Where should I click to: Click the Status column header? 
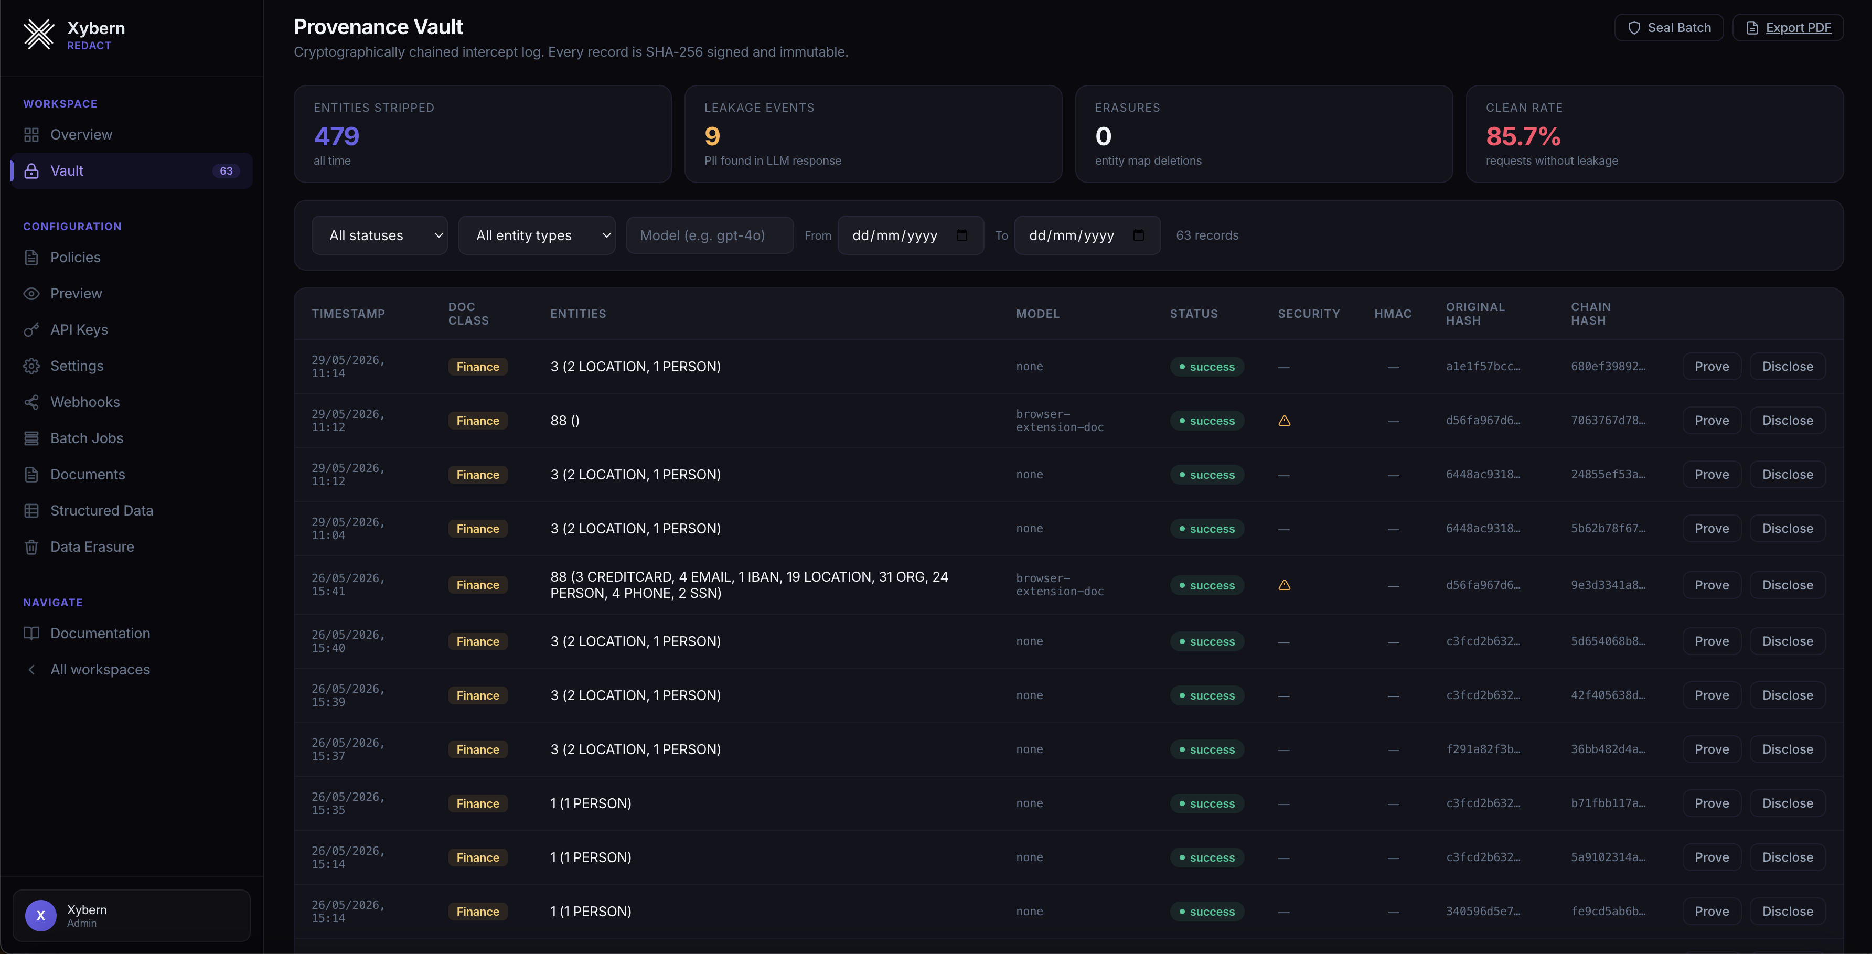[x=1193, y=314]
